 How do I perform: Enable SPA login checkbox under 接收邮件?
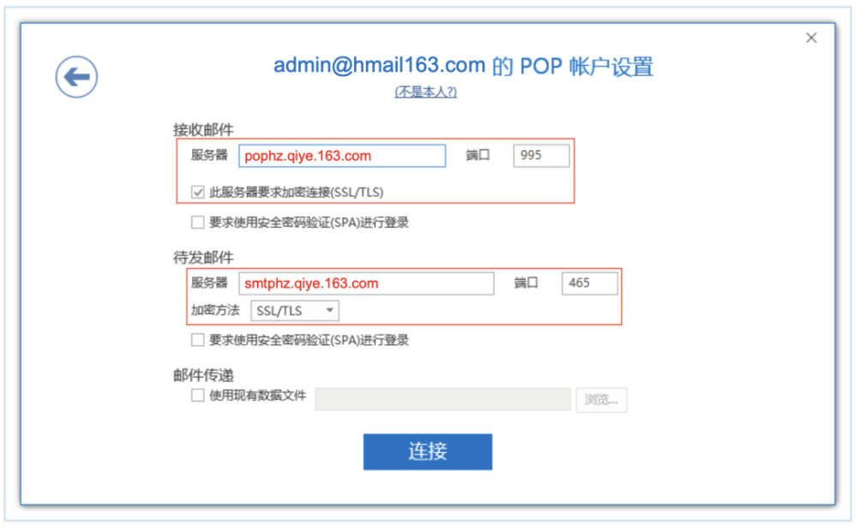coord(198,223)
